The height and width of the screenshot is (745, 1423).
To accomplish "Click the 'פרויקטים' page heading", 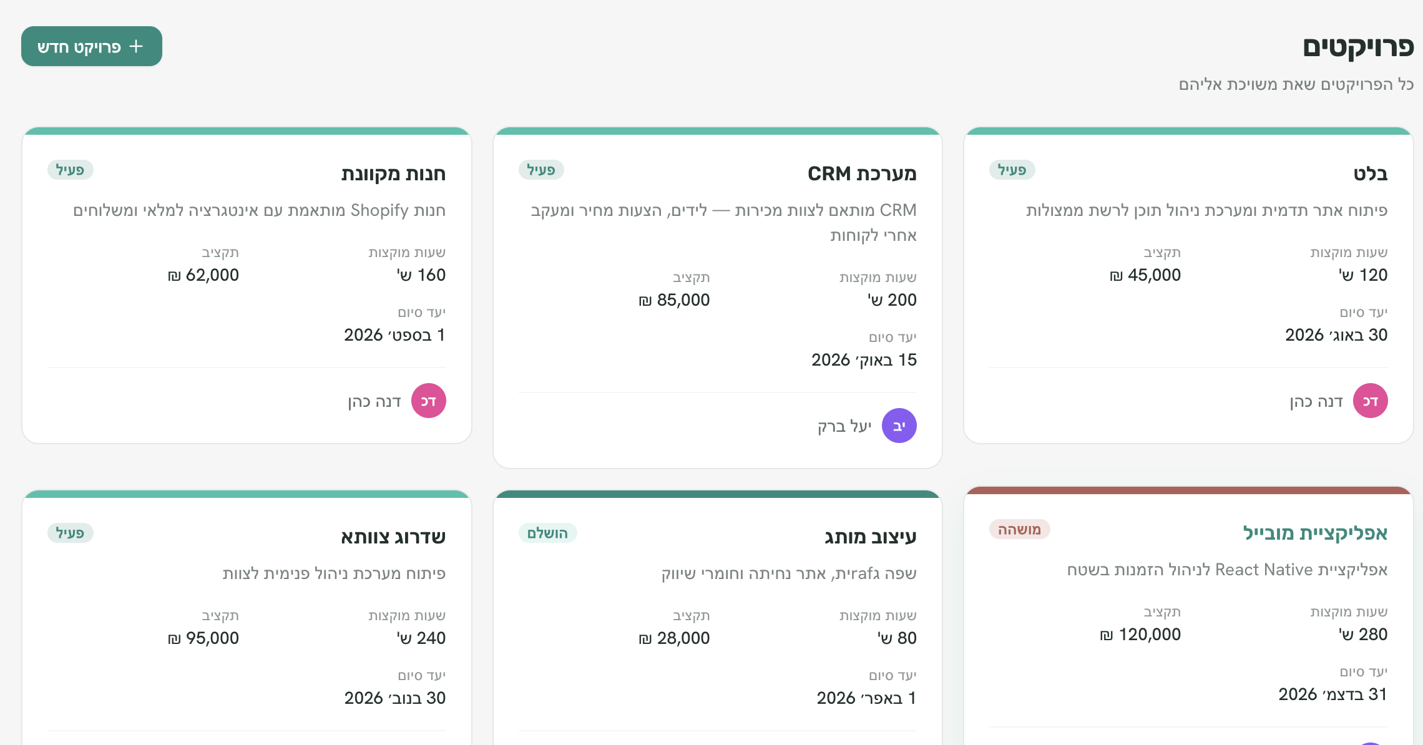I will click(x=1358, y=47).
